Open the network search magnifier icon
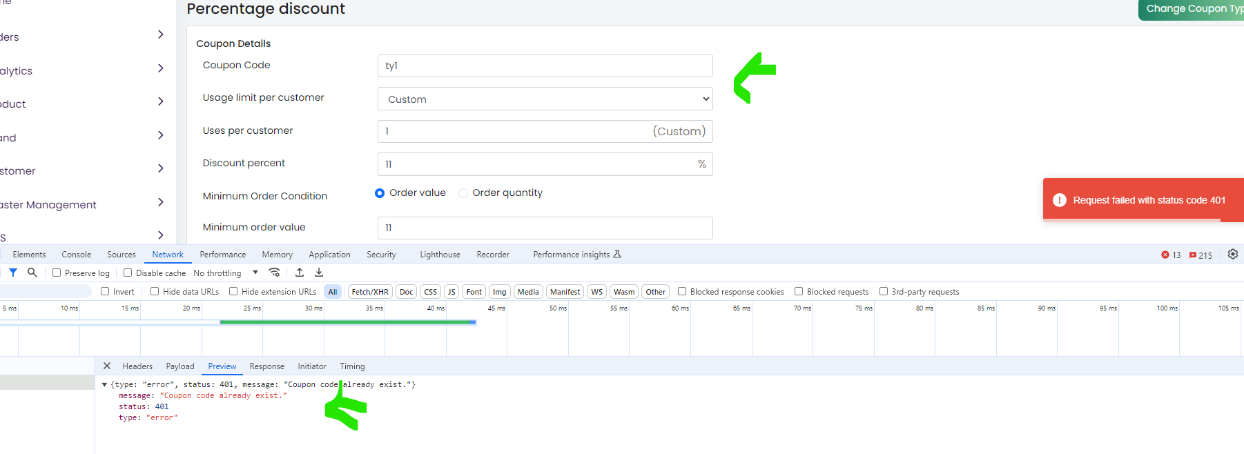The height and width of the screenshot is (454, 1244). pyautogui.click(x=32, y=273)
